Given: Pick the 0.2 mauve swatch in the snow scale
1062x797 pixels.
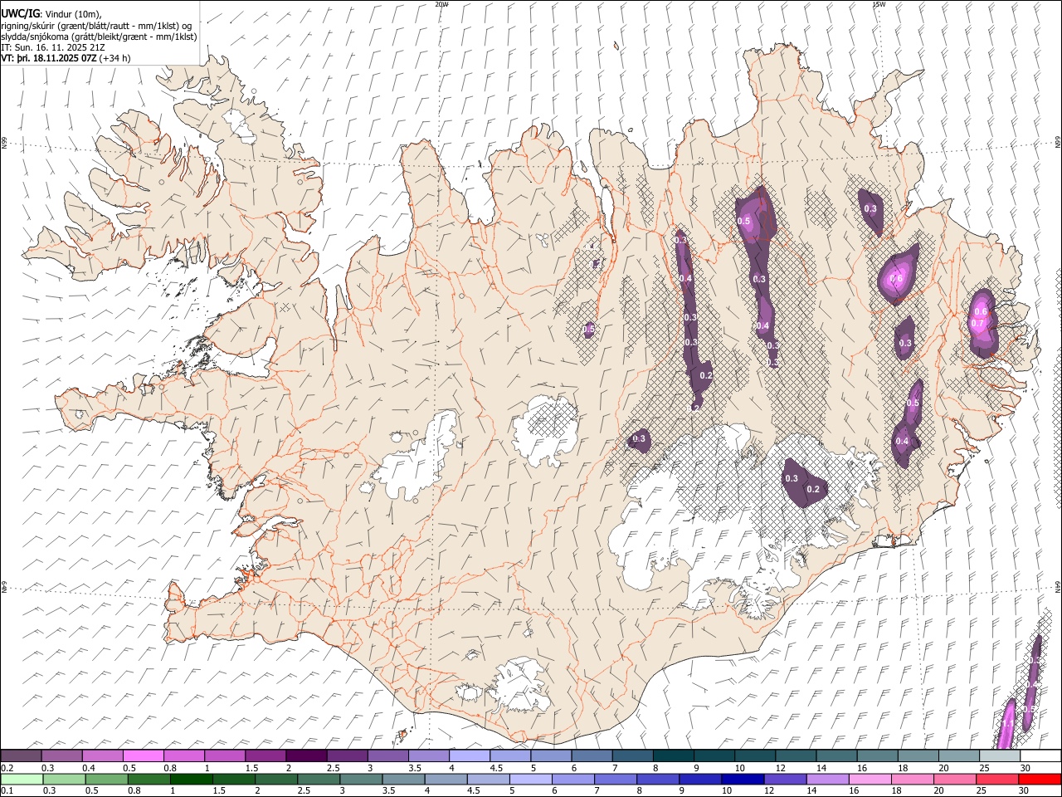Looking at the screenshot, I should tap(21, 755).
